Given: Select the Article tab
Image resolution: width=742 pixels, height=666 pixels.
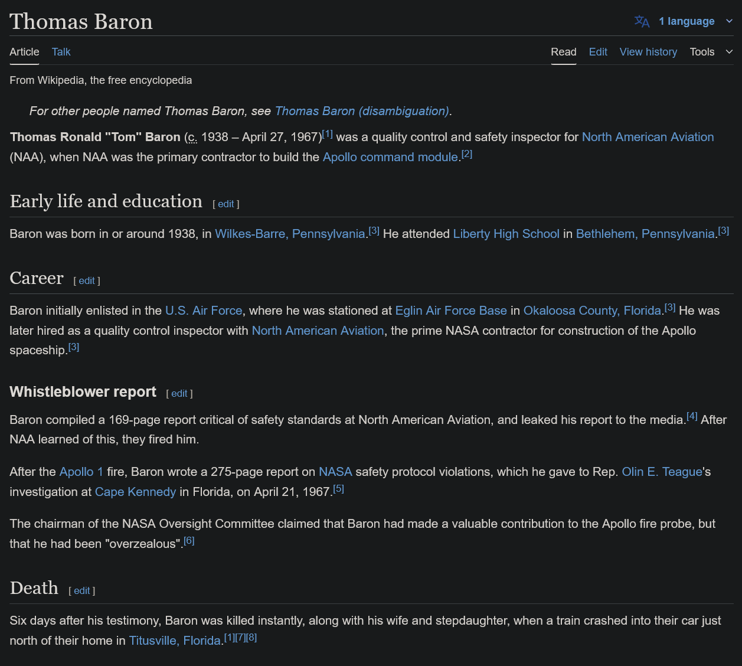Looking at the screenshot, I should pyautogui.click(x=24, y=52).
